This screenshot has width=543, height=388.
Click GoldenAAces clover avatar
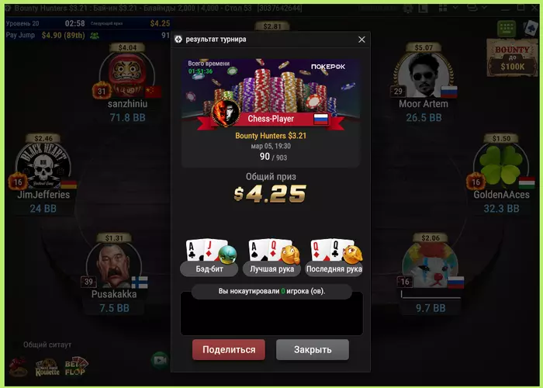pos(501,165)
